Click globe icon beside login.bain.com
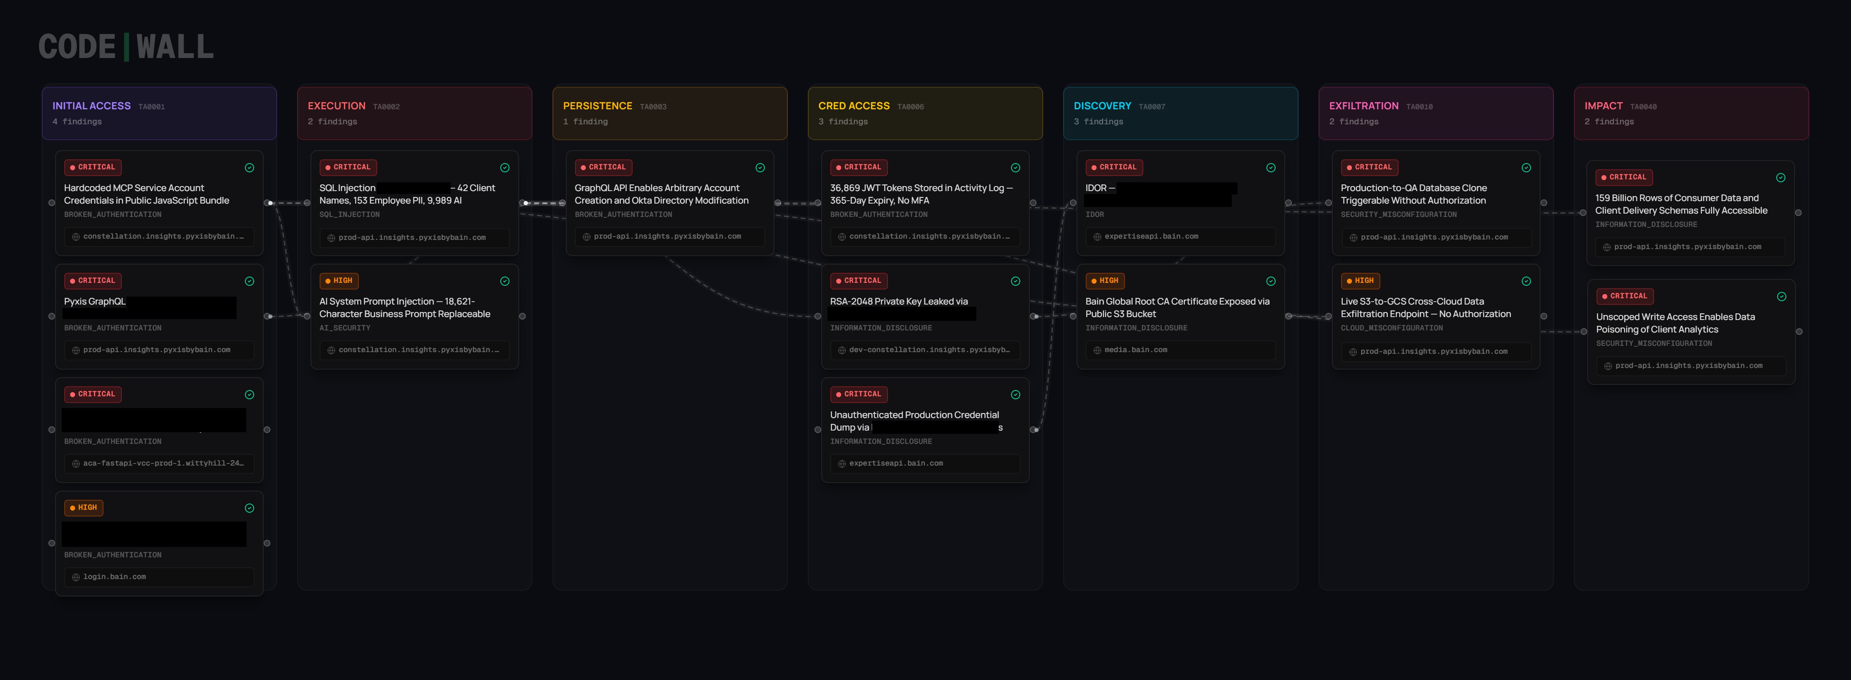Image resolution: width=1851 pixels, height=680 pixels. 76,577
